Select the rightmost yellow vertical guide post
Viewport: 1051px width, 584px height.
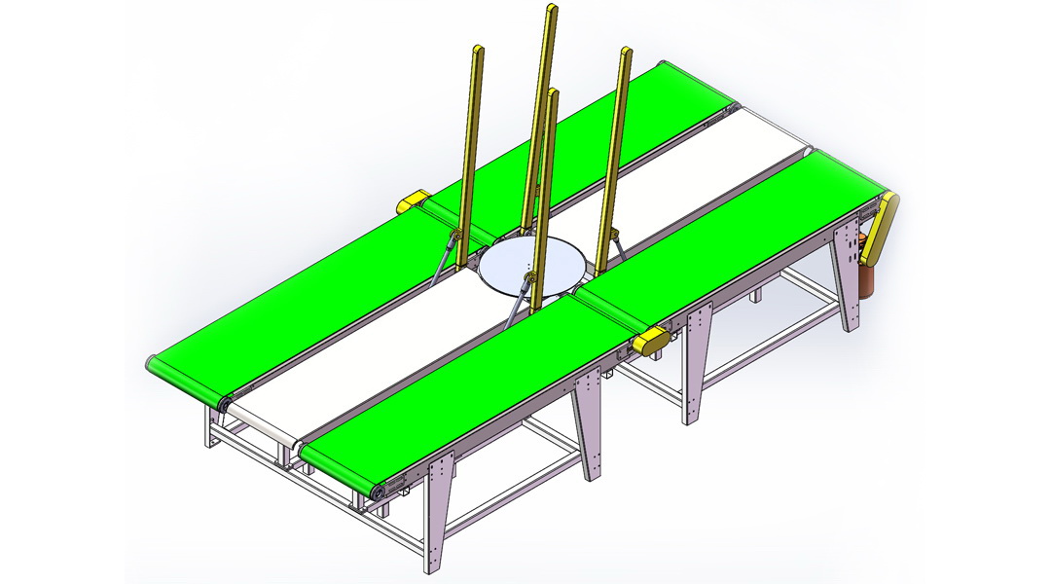pos(617,136)
